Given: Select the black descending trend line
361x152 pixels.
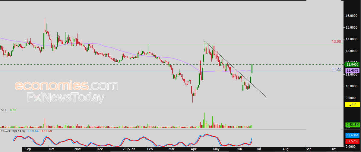Looking at the screenshot, I should tap(235, 69).
